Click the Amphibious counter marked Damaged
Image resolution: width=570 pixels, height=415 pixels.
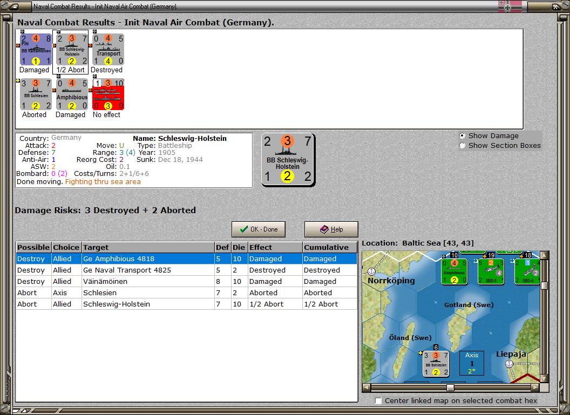[x=72, y=94]
